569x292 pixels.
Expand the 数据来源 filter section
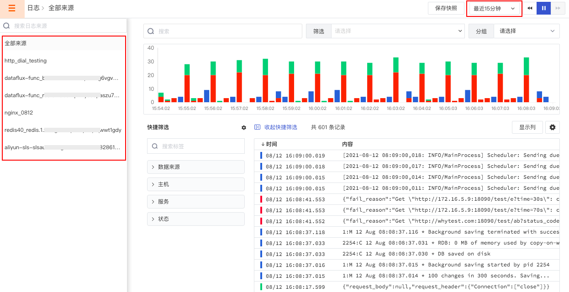pos(196,167)
